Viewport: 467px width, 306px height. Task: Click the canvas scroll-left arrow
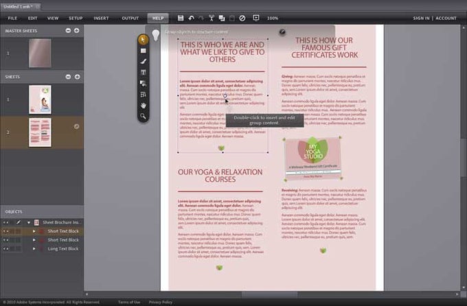tap(87, 294)
